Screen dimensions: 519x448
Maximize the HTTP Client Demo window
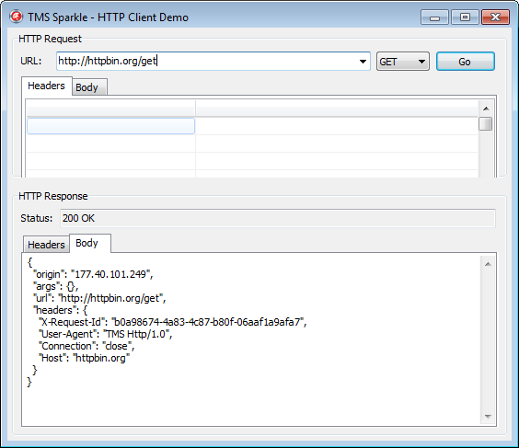tap(465, 17)
